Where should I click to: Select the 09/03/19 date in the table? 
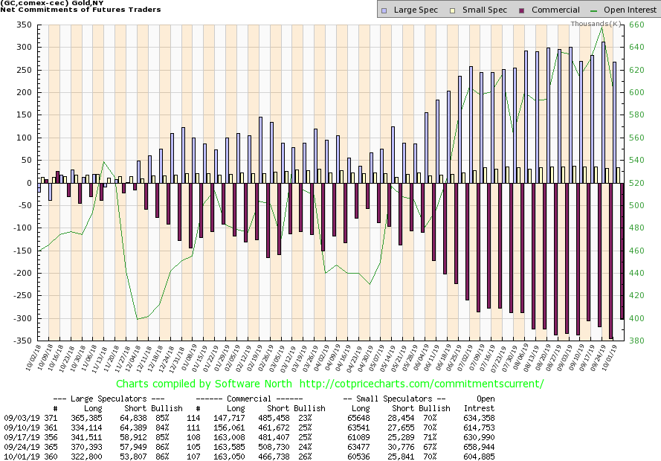click(x=16, y=420)
